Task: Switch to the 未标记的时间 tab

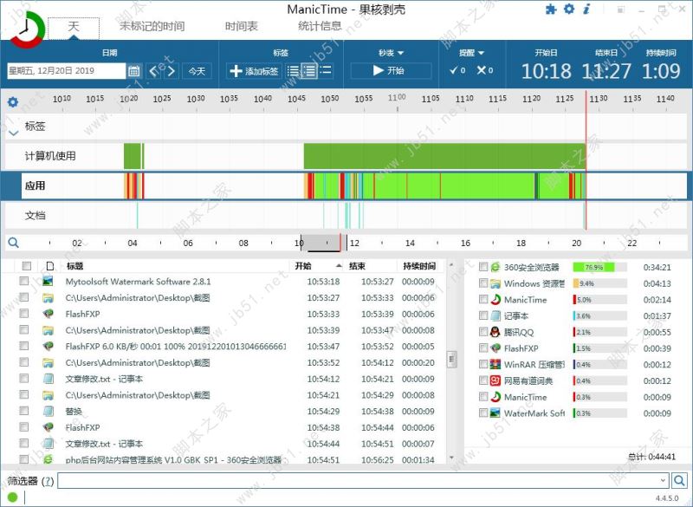Action: (152, 27)
